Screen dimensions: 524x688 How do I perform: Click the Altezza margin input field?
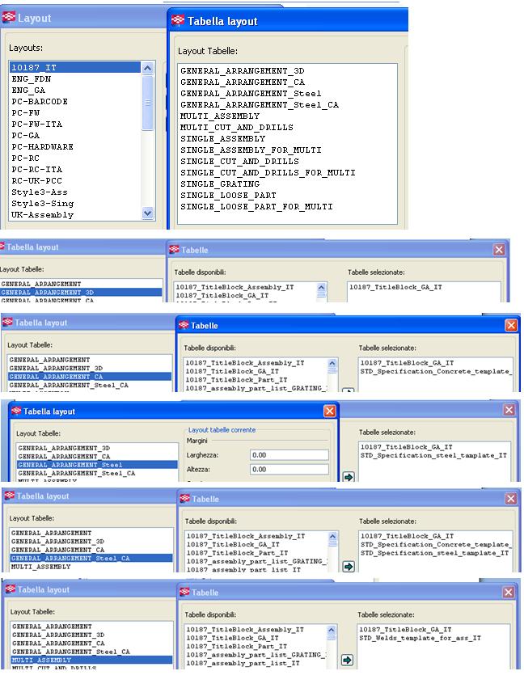289,470
